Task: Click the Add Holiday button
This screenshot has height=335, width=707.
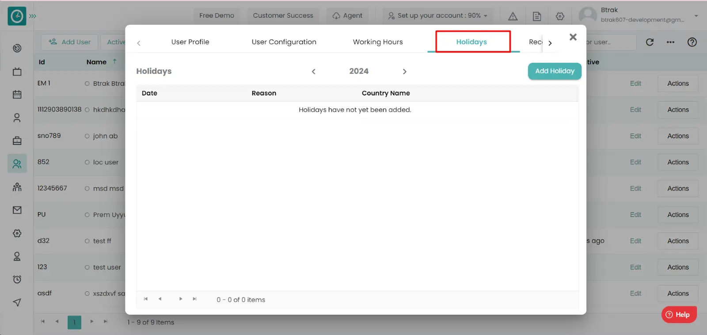Action: tap(555, 71)
